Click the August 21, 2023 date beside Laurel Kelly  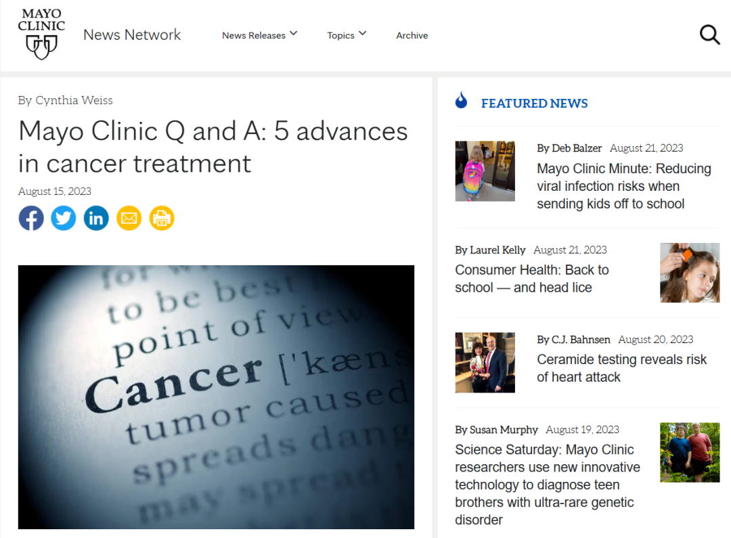pos(570,250)
